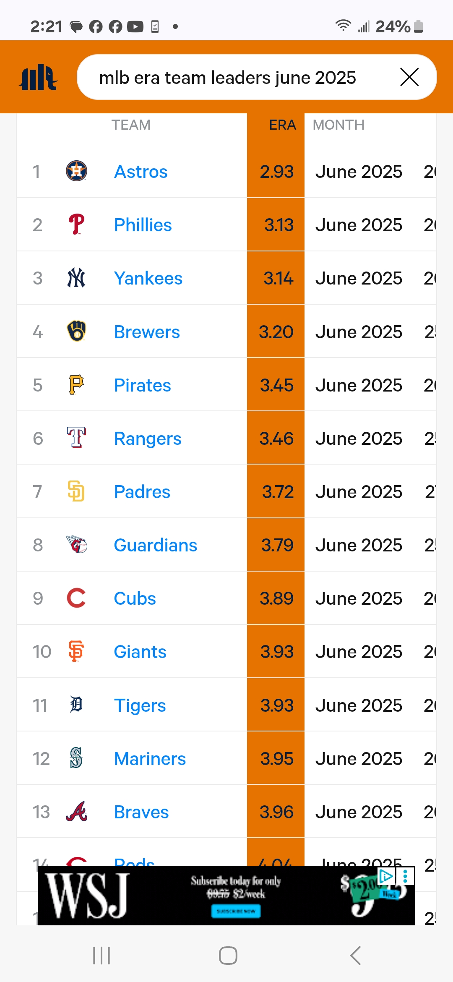Tap the Yankees team logo
The image size is (453, 982).
pos(76,278)
